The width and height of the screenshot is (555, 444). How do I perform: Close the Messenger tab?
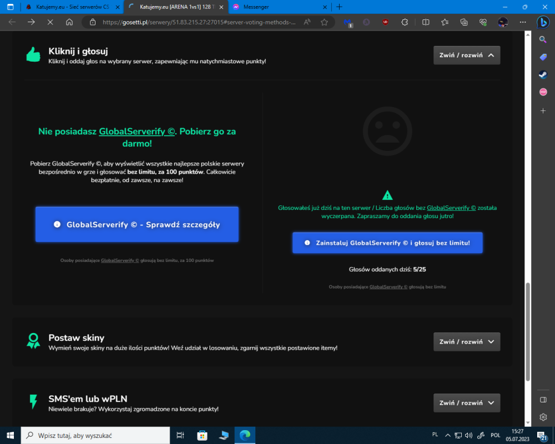(325, 7)
